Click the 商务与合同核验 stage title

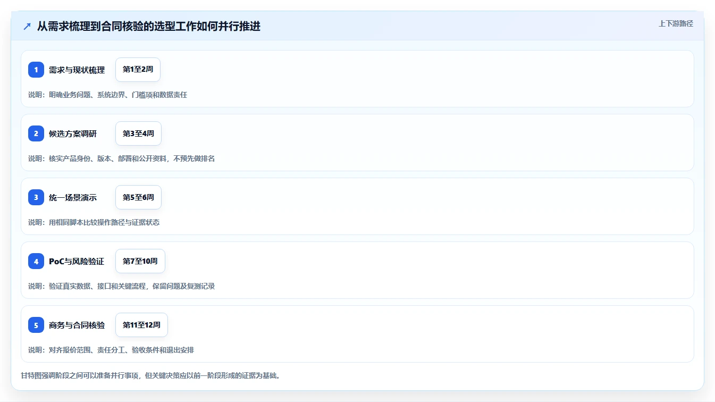click(x=77, y=325)
